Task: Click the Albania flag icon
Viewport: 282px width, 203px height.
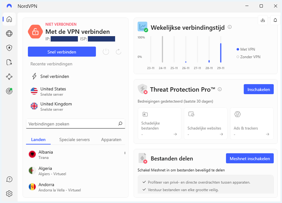Action: [32, 154]
